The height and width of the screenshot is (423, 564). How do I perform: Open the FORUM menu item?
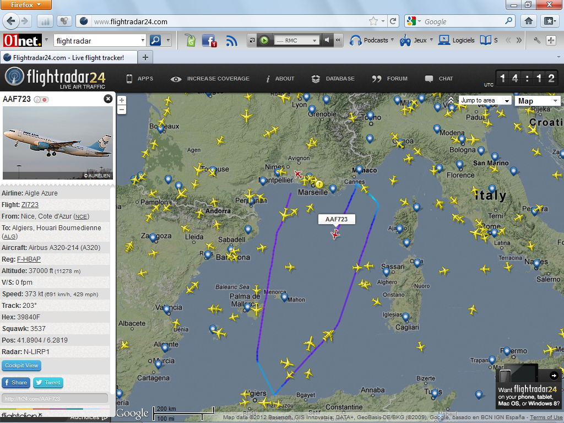point(390,79)
